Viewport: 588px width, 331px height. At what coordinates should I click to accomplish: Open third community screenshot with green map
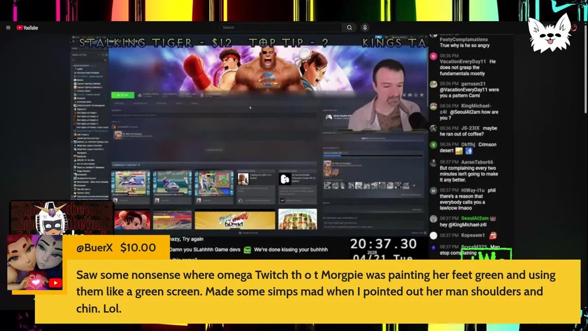tap(214, 183)
